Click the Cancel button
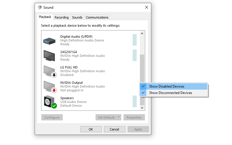 pos(115,129)
